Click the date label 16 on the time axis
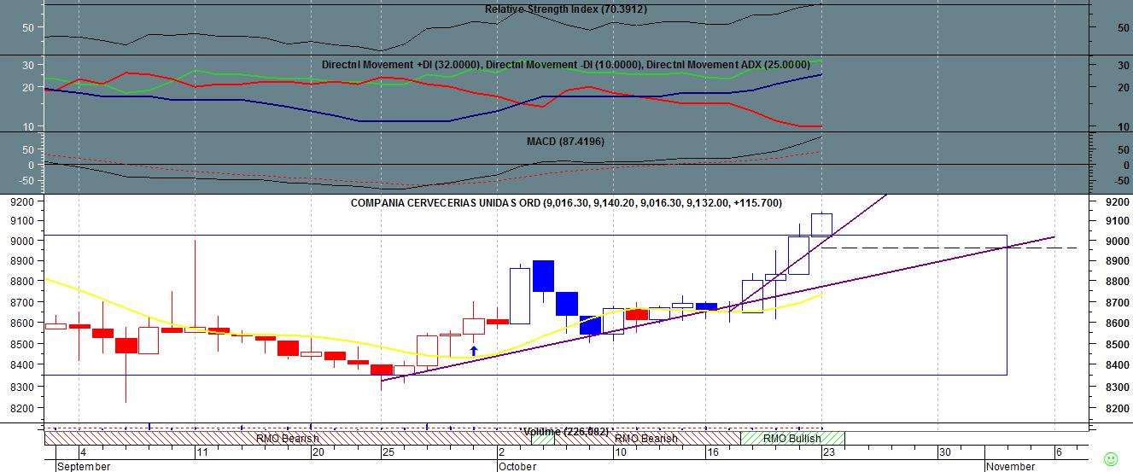The image size is (1133, 472). click(712, 452)
